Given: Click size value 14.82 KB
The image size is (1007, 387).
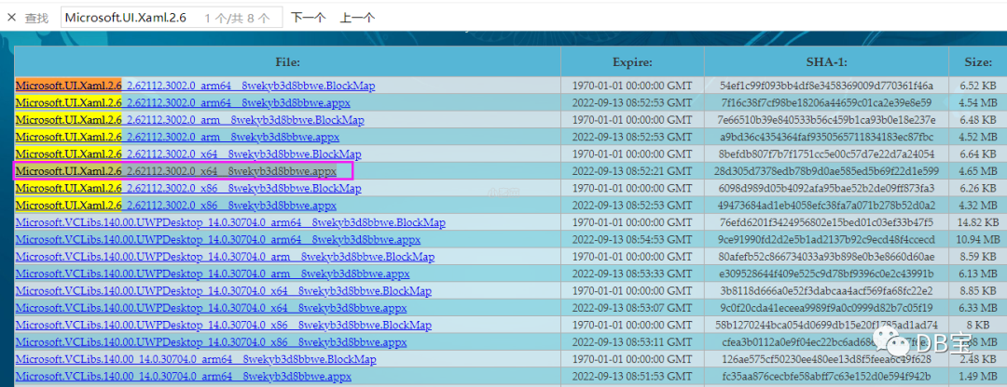Looking at the screenshot, I should pyautogui.click(x=978, y=223).
